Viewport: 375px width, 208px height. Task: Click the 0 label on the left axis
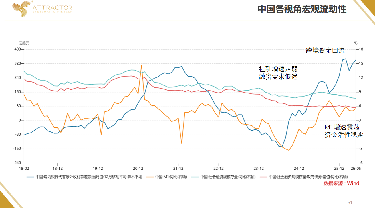(20, 120)
